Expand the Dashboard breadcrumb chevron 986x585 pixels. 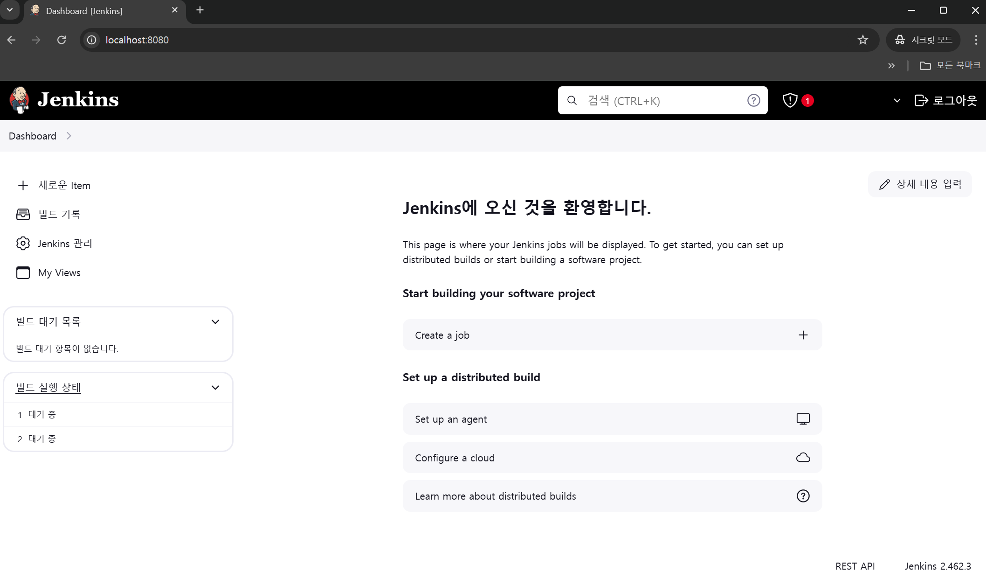tap(69, 136)
